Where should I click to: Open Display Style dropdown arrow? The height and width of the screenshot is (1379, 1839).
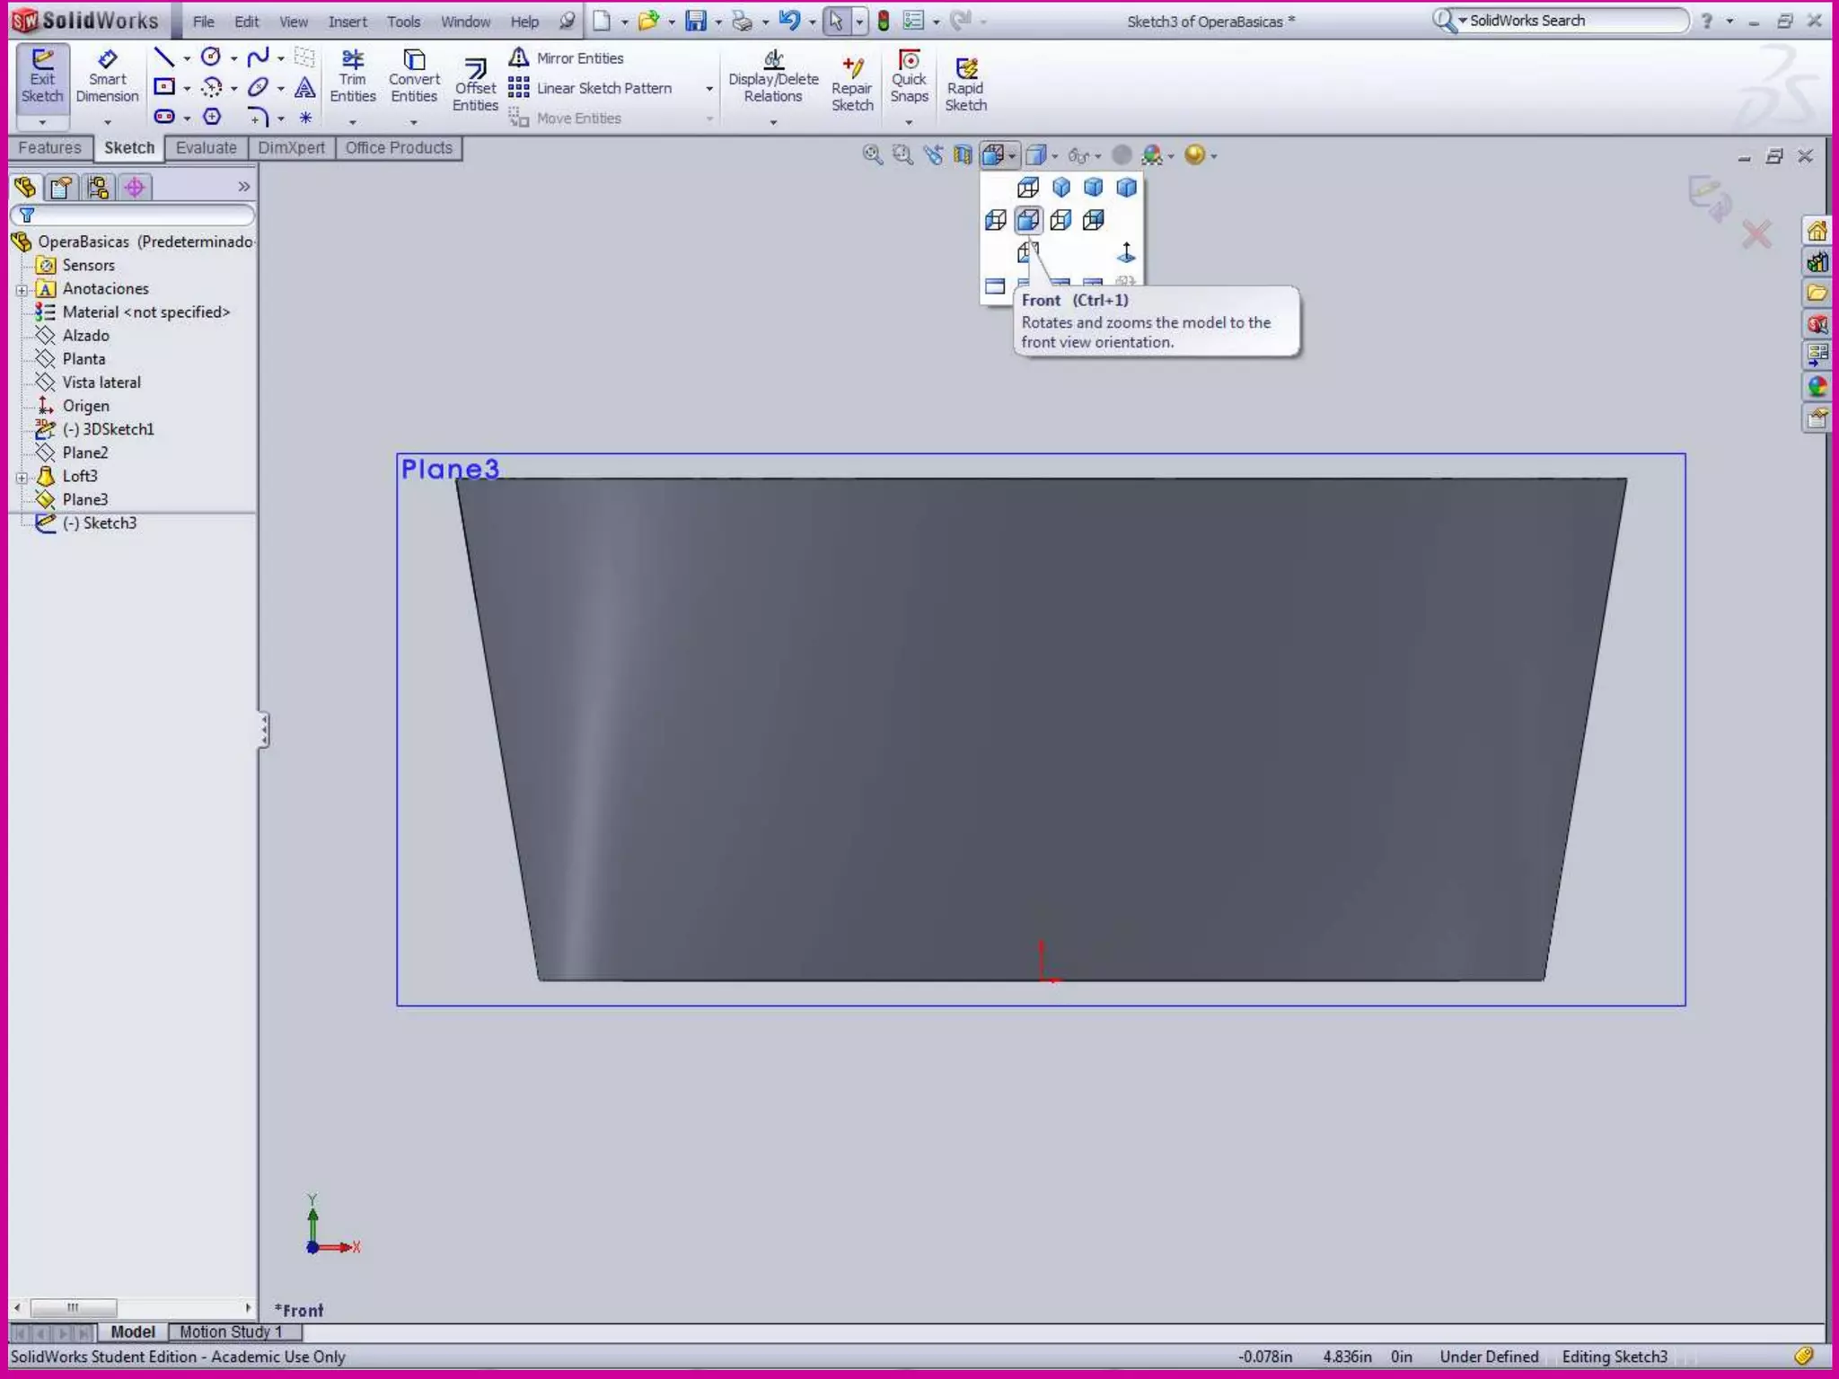[x=1055, y=156]
